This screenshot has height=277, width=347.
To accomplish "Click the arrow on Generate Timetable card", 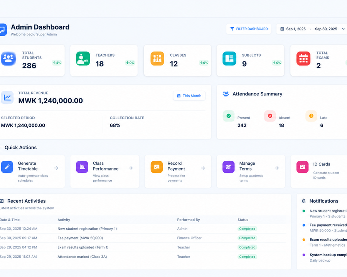I will point(56,168).
